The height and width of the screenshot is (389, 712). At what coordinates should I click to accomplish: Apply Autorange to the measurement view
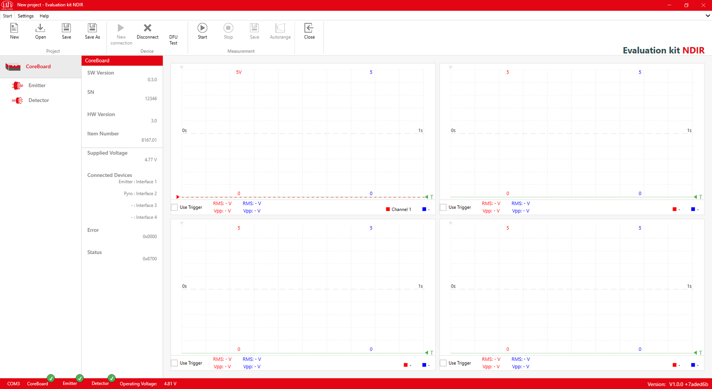click(280, 31)
